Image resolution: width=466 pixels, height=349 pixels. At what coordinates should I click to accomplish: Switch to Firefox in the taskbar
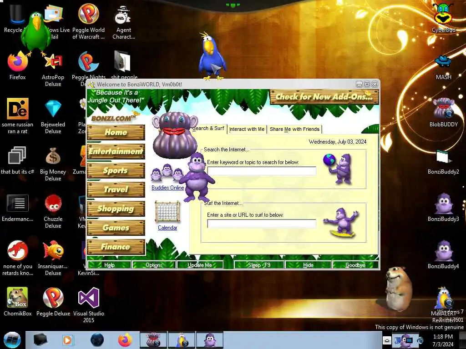coord(125,340)
